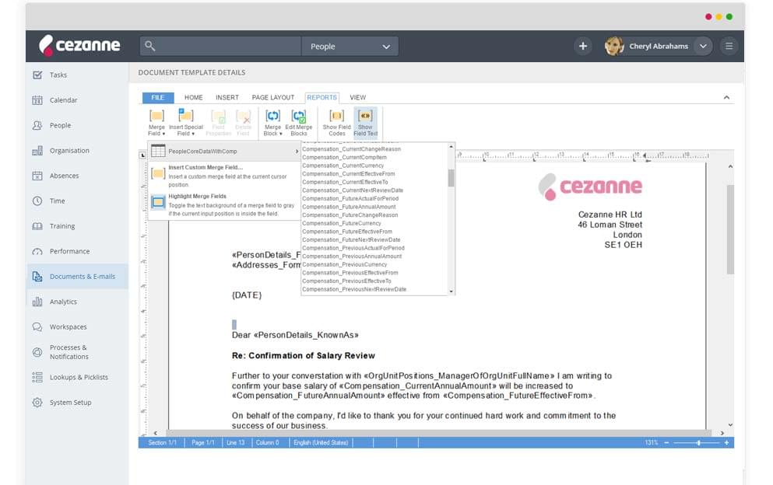Screen dimensions: 773x485
Task: Open the FILE ribbon tab
Action: (x=158, y=97)
